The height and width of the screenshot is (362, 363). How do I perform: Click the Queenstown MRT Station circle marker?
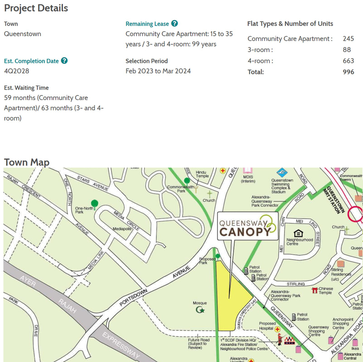[355, 214]
